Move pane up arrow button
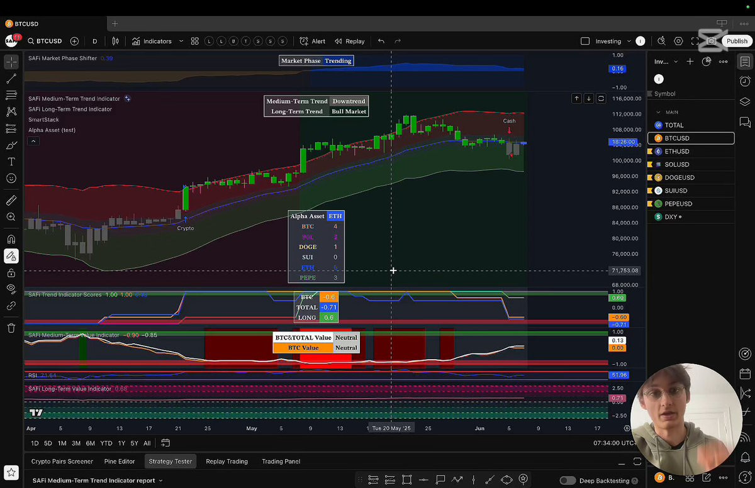The height and width of the screenshot is (488, 755). 576,99
